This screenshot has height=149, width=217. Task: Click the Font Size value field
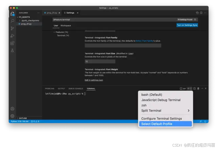click(x=100, y=61)
